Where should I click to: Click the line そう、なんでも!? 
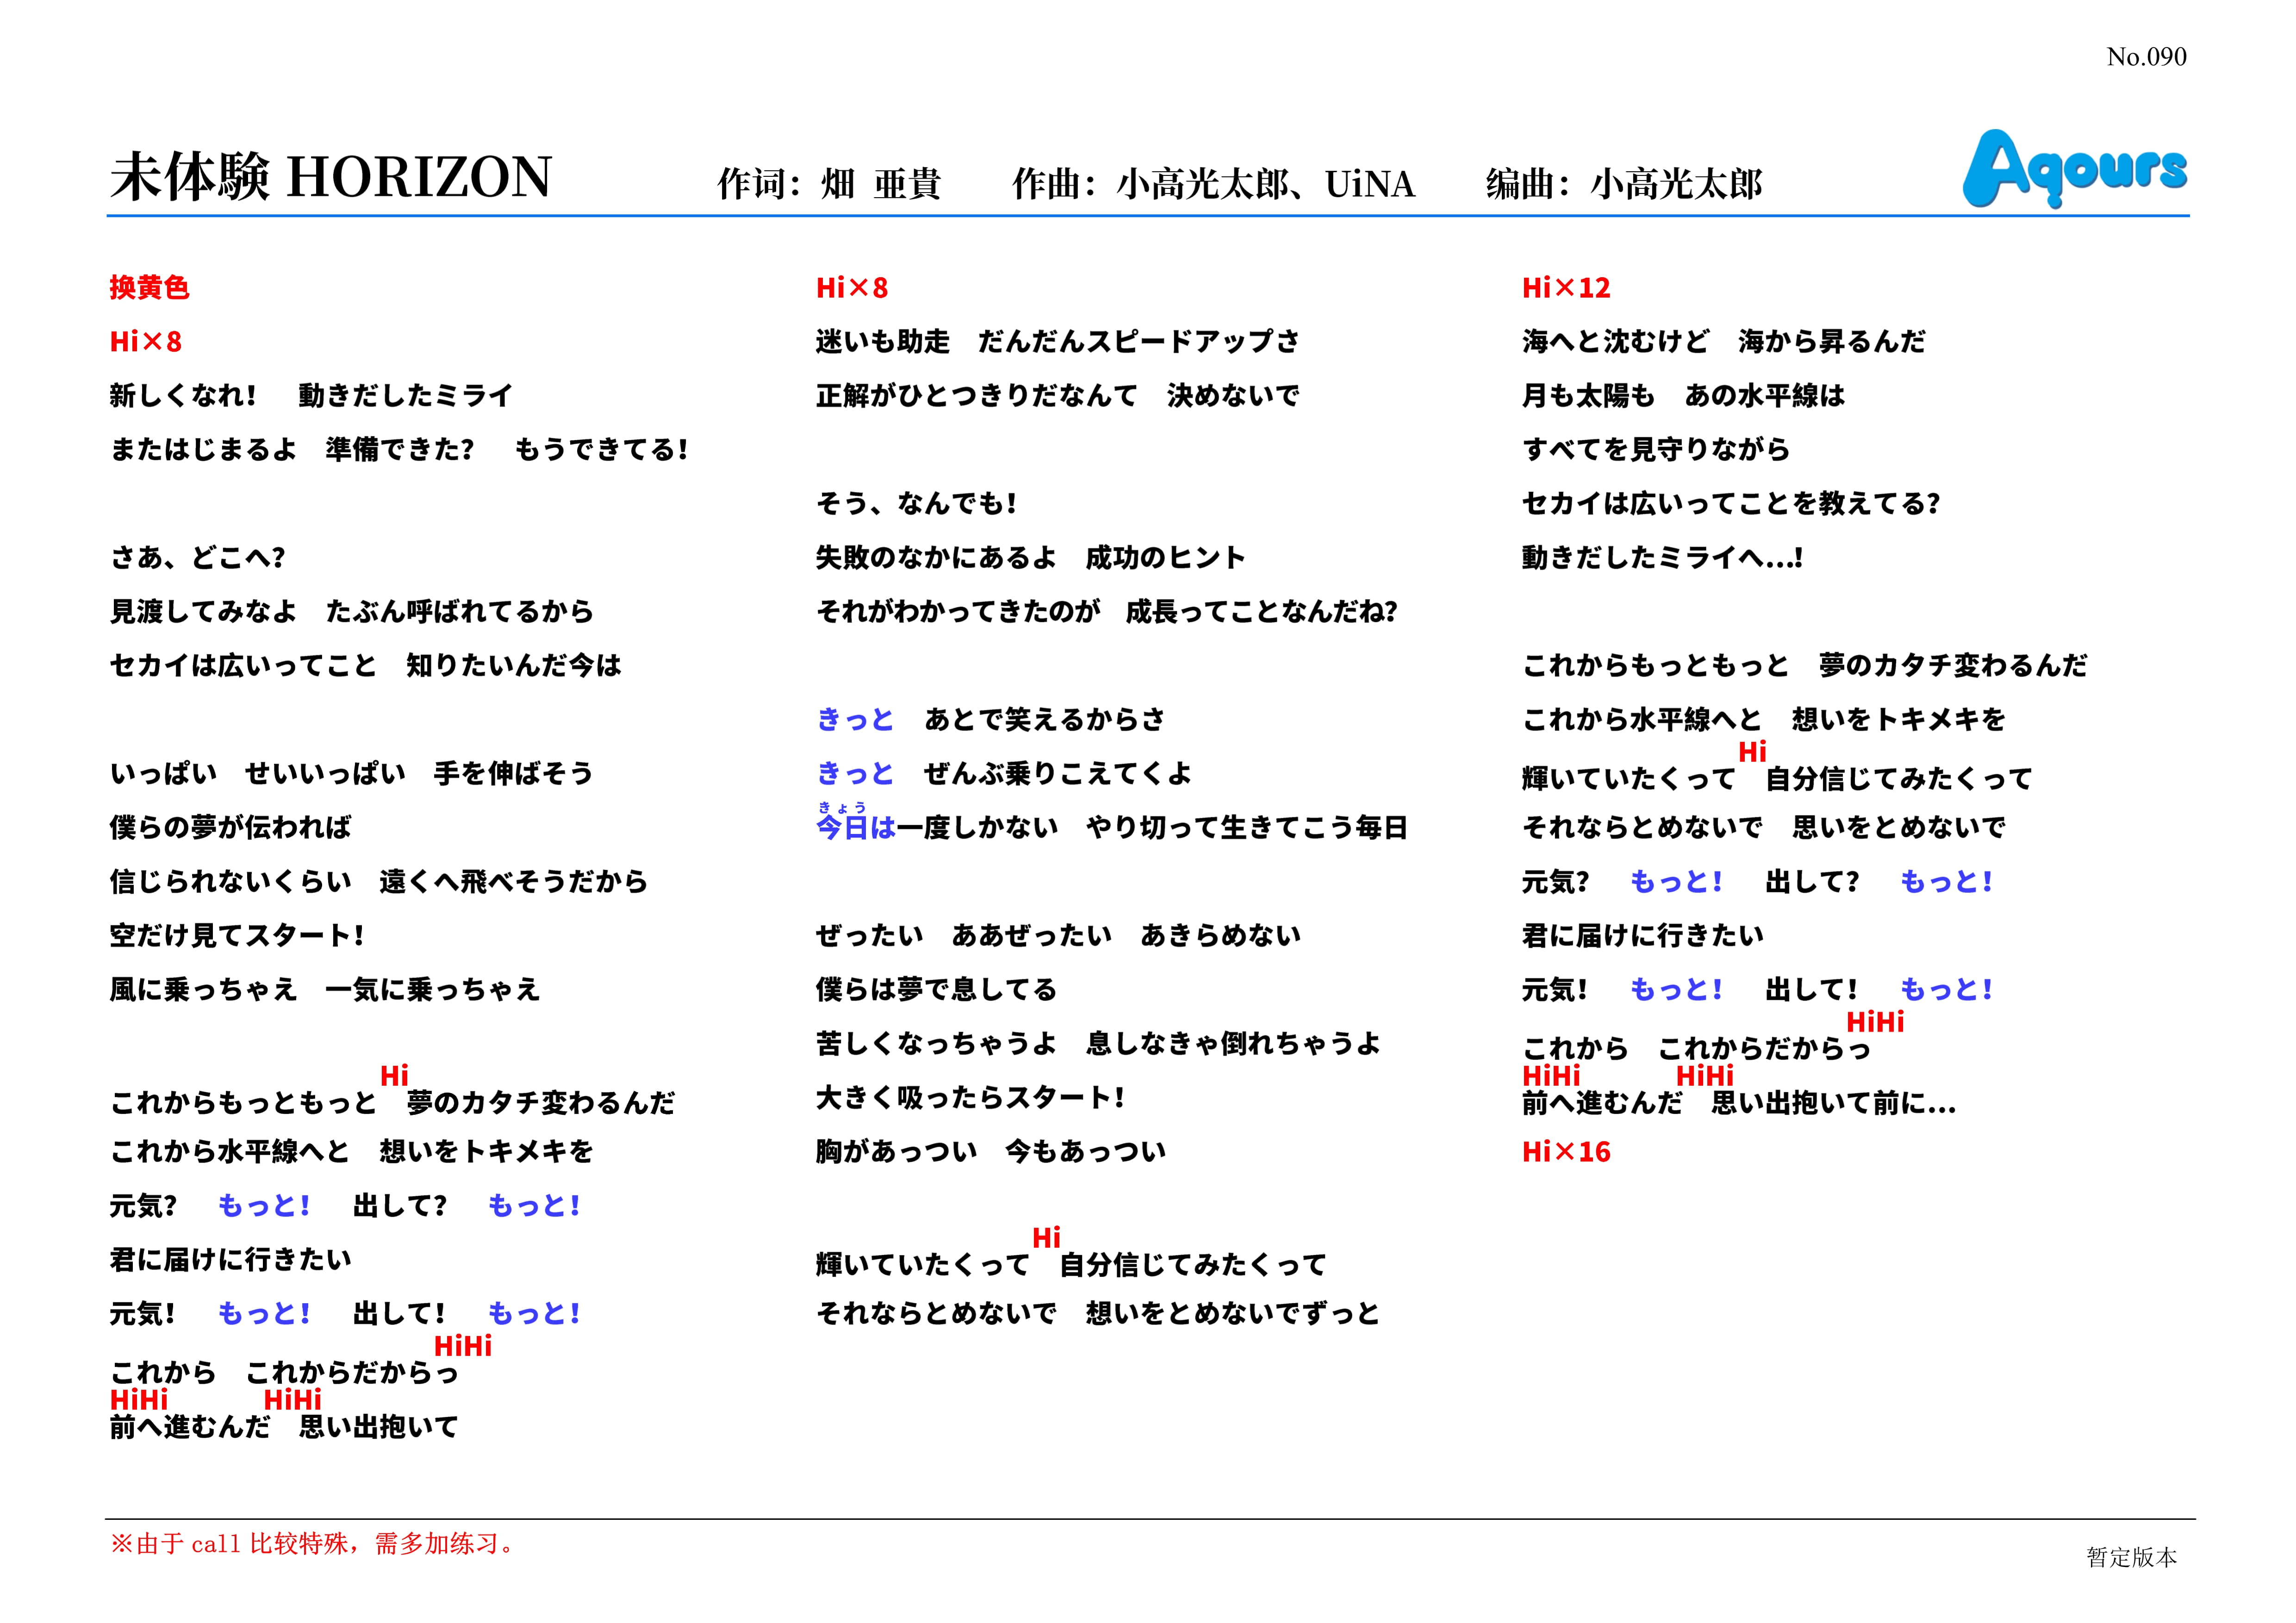(916, 504)
